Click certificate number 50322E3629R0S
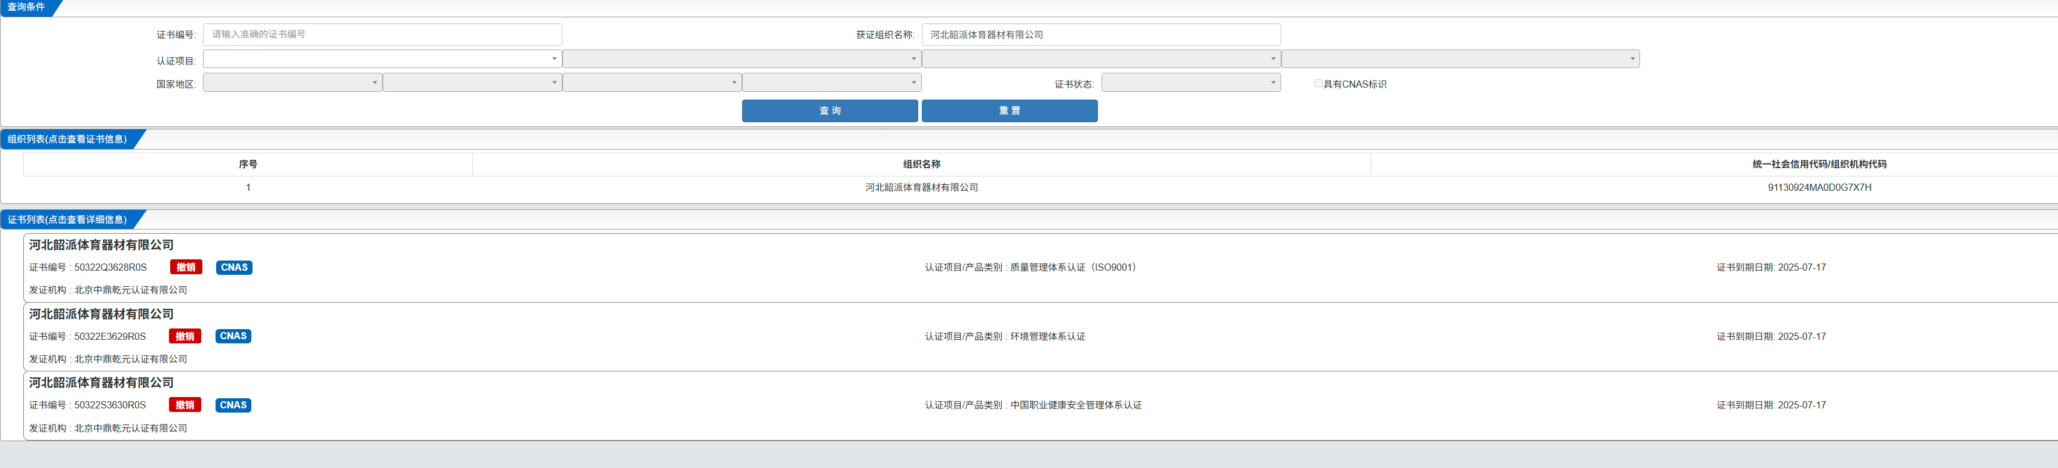Image resolution: width=2058 pixels, height=468 pixels. (110, 336)
